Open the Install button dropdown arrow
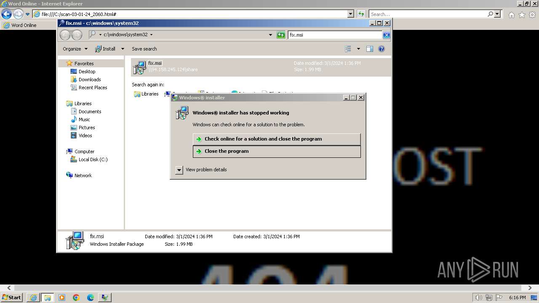 click(x=123, y=49)
